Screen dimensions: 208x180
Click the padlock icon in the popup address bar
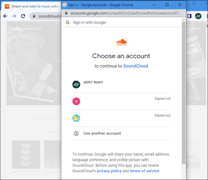(66, 13)
